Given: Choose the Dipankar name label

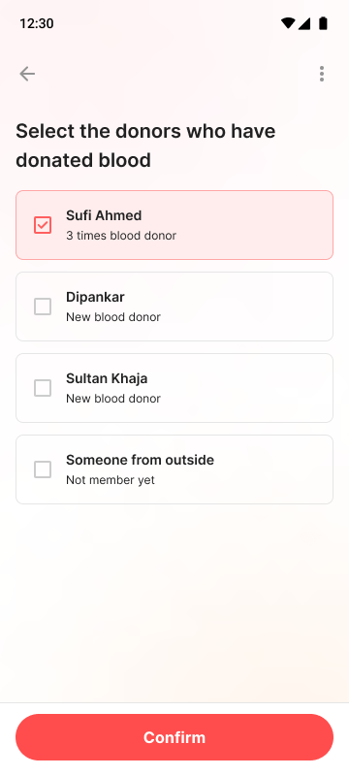Looking at the screenshot, I should [x=95, y=297].
